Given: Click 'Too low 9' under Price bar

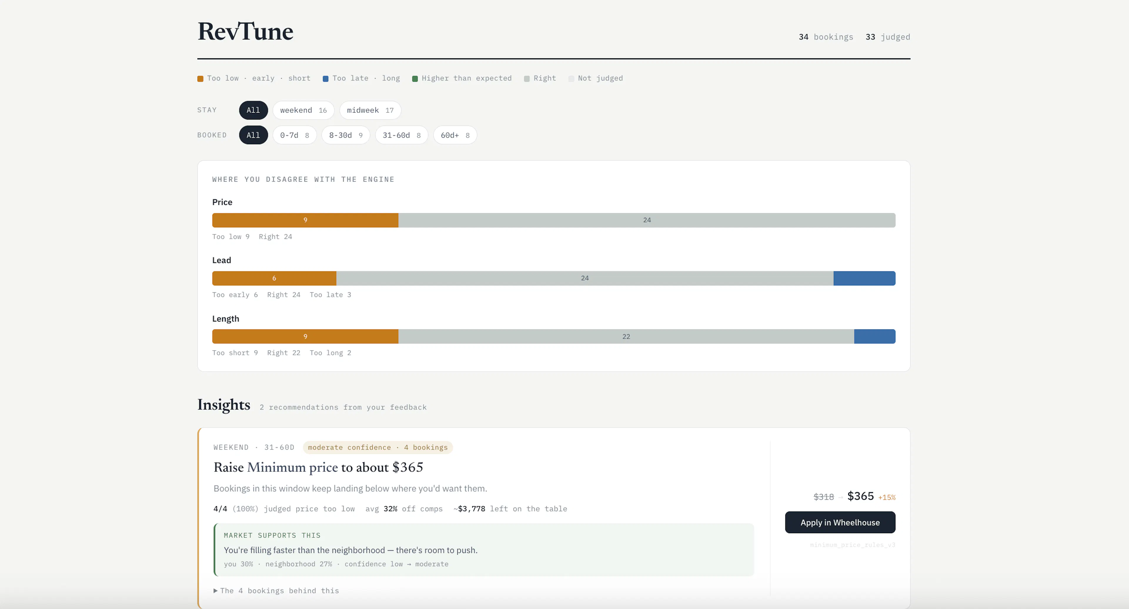Looking at the screenshot, I should (x=231, y=236).
